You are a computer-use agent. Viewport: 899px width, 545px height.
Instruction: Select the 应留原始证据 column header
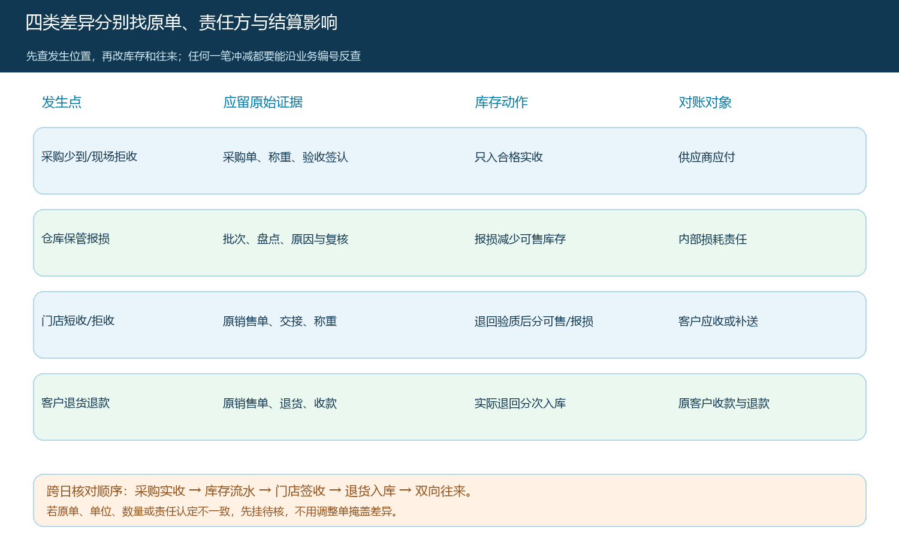click(263, 102)
